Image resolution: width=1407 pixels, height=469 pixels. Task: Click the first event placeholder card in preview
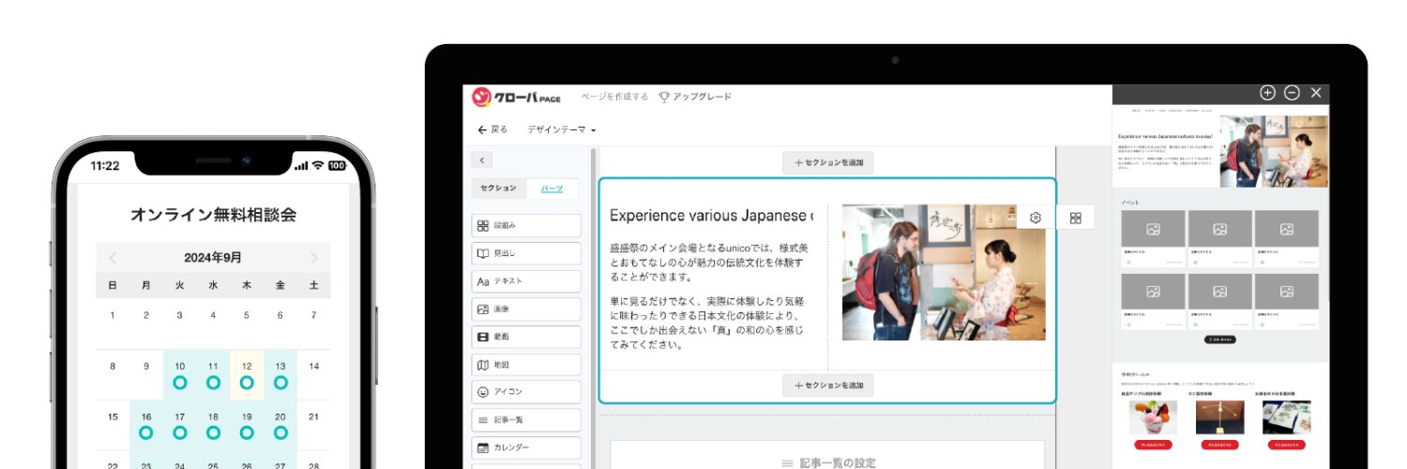point(1153,239)
